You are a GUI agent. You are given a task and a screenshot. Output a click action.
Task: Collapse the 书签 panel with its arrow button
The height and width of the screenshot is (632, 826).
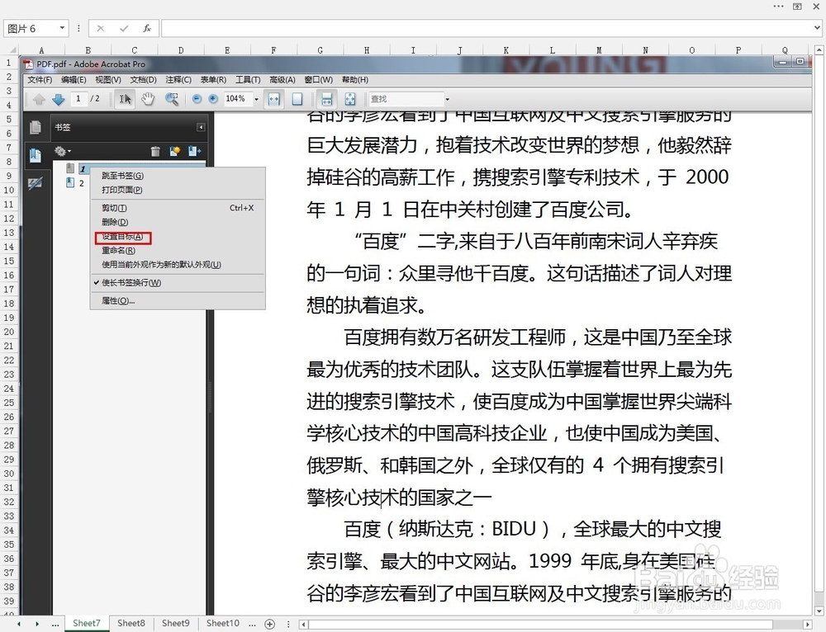click(201, 127)
